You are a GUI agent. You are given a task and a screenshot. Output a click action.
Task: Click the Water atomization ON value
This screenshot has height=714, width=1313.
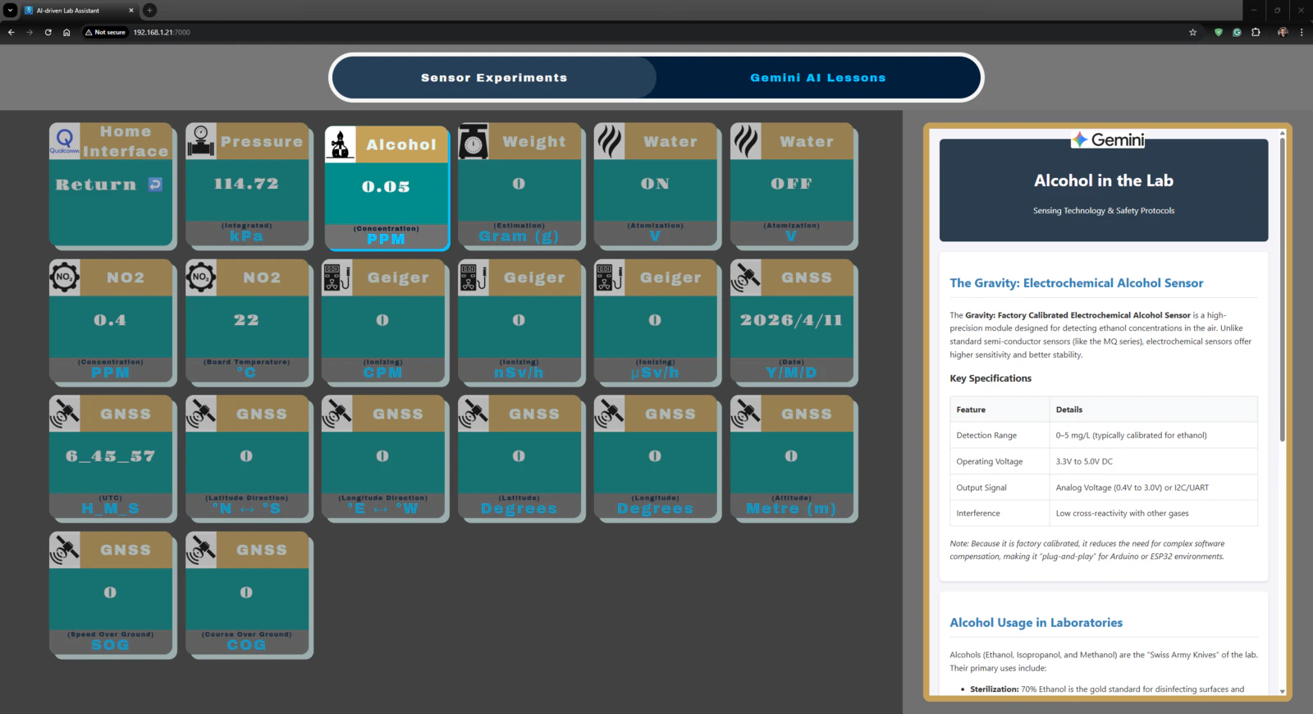(x=655, y=184)
